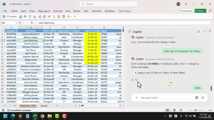
Task: Add a new sheet with plus button
Action: (58, 106)
